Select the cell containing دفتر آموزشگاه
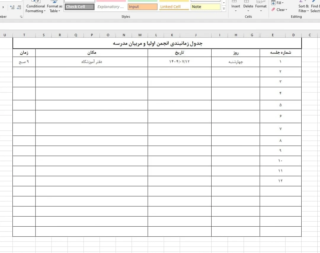 pos(92,62)
